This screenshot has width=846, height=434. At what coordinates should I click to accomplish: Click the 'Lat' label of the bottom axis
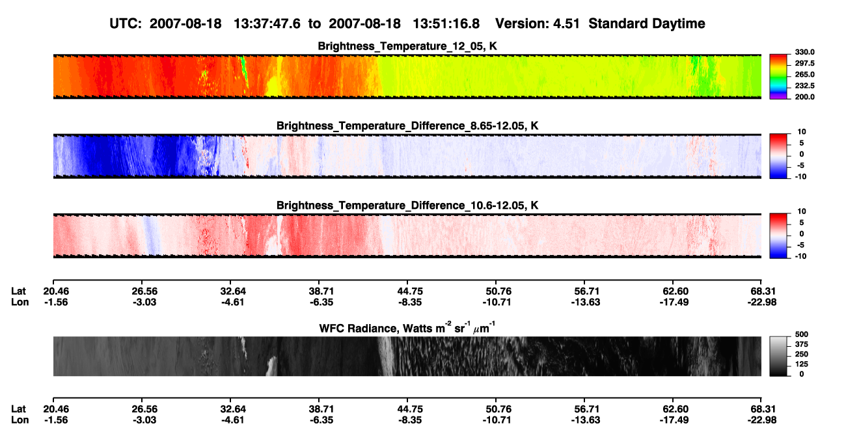pos(18,409)
